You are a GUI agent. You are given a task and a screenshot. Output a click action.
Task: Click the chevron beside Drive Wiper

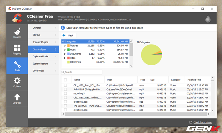point(55,71)
